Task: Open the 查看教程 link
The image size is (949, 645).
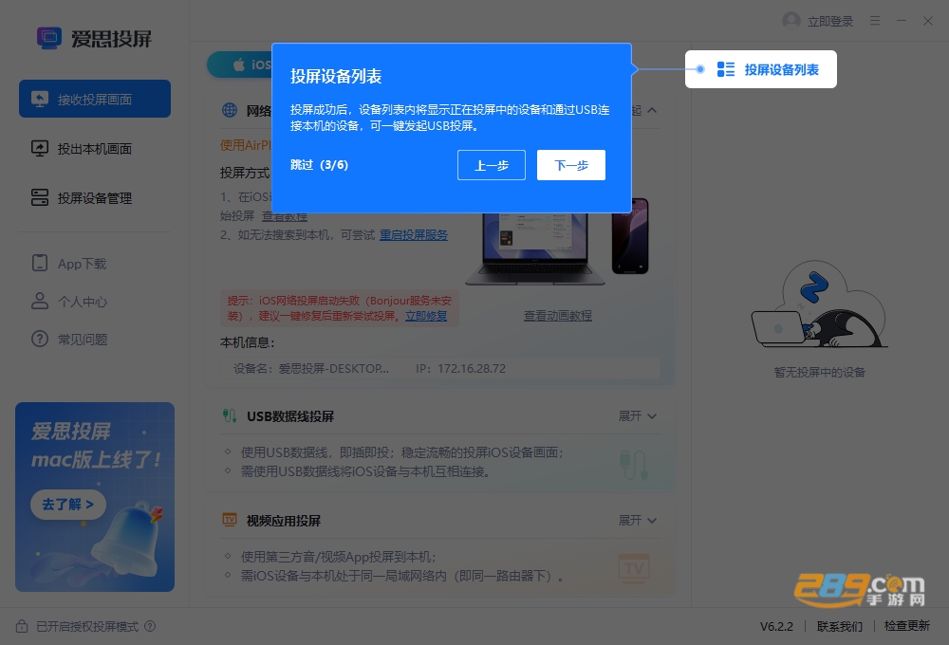Action: [285, 216]
